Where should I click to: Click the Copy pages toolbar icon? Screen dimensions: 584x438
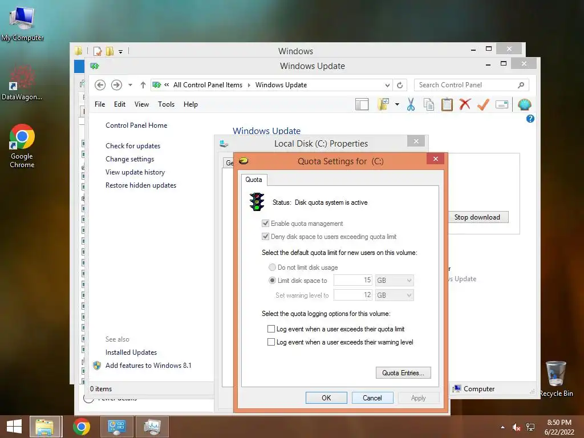429,105
